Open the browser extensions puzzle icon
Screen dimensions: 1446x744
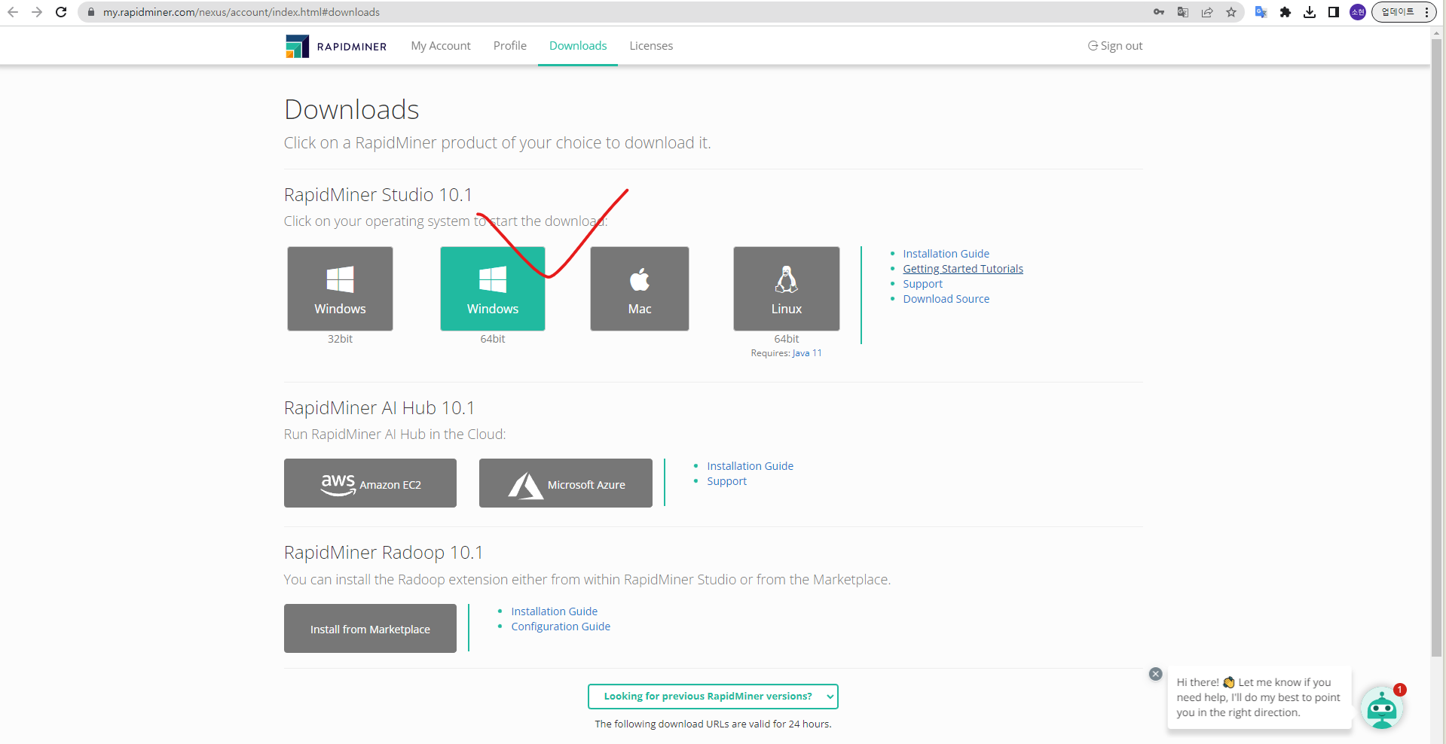1286,12
